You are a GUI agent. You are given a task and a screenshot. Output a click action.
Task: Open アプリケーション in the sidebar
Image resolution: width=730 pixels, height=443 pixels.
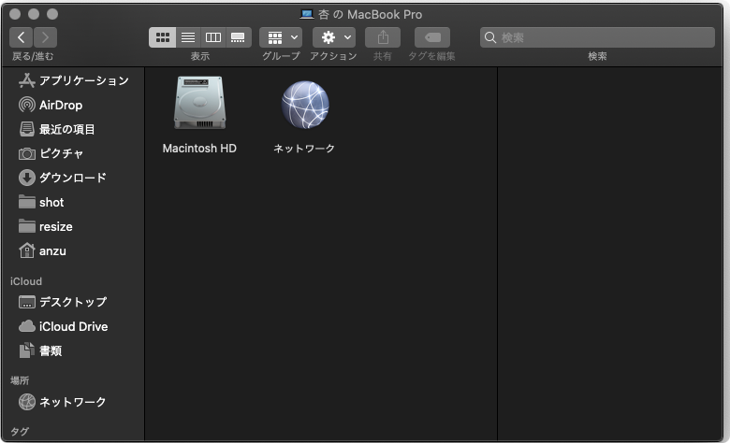tap(74, 80)
